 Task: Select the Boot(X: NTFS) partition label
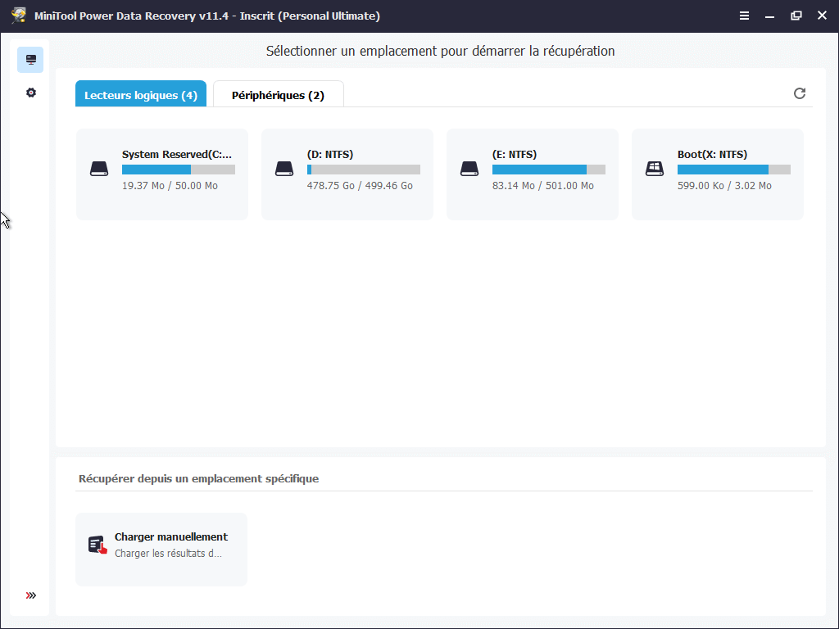tap(712, 154)
